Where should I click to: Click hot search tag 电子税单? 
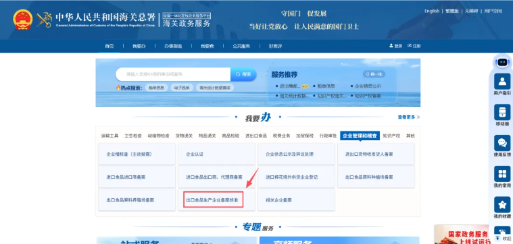coord(182,88)
